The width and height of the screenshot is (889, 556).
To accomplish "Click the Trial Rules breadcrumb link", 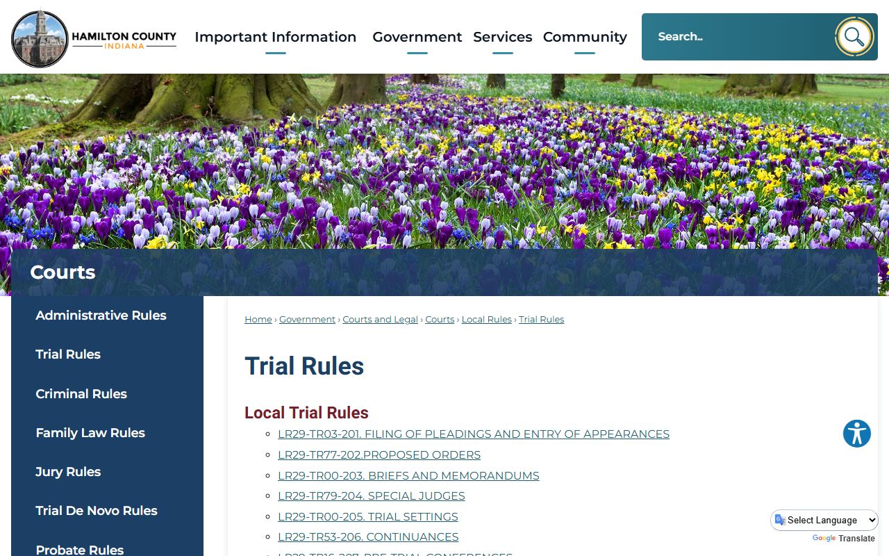I will [x=541, y=320].
